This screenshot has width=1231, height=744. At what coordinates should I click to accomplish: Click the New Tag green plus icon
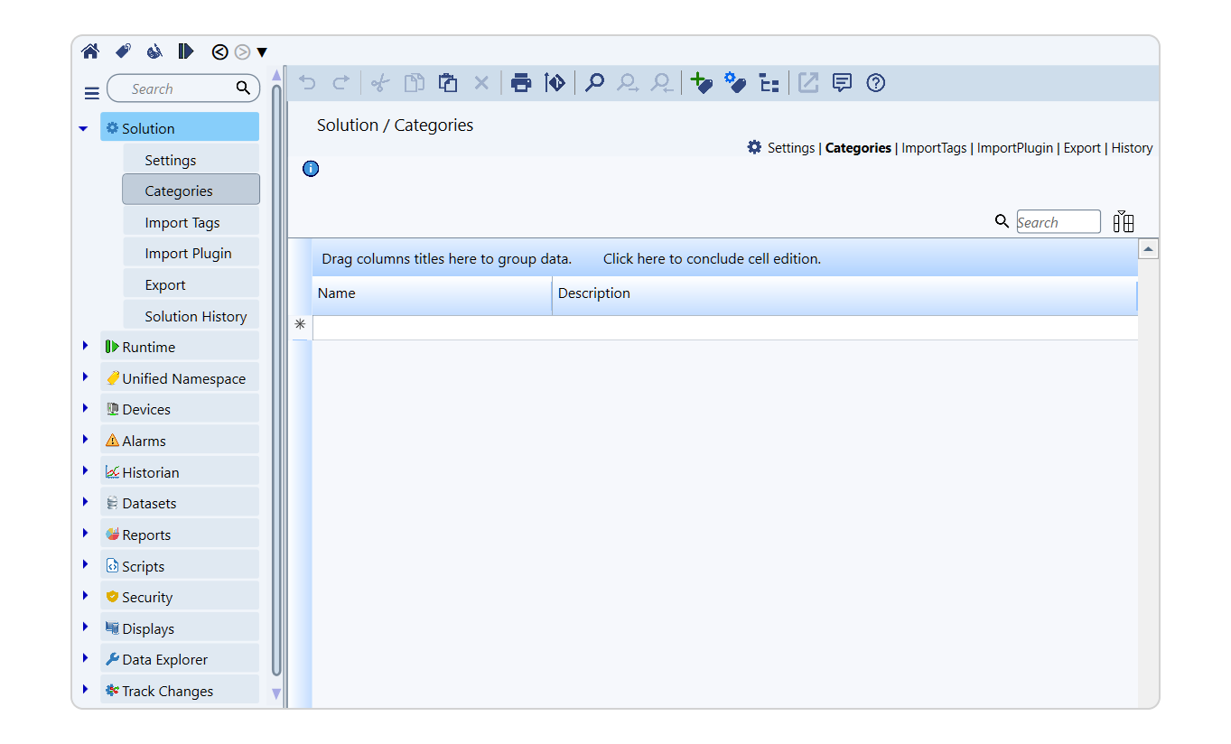point(701,83)
